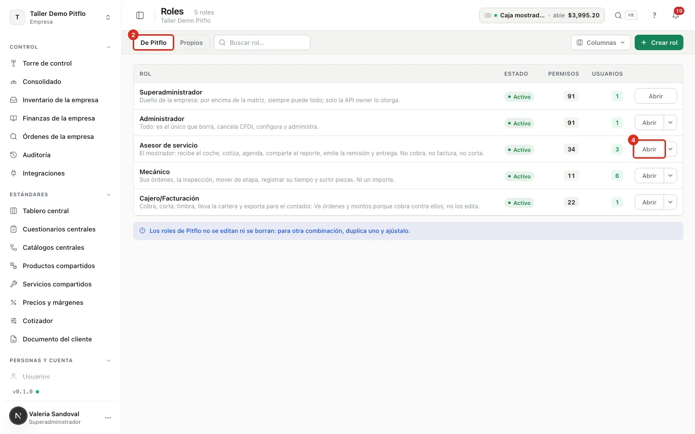695x434 pixels.
Task: Open the Columnas dropdown
Action: point(601,42)
